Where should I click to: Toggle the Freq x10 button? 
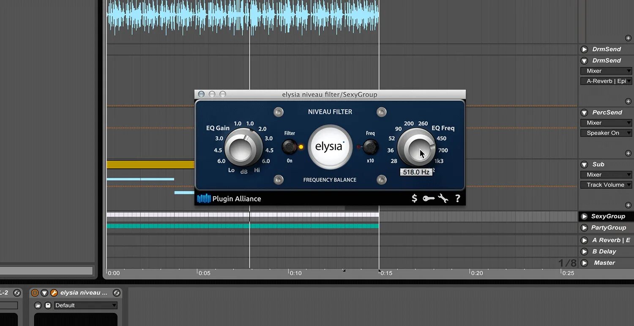pos(370,147)
